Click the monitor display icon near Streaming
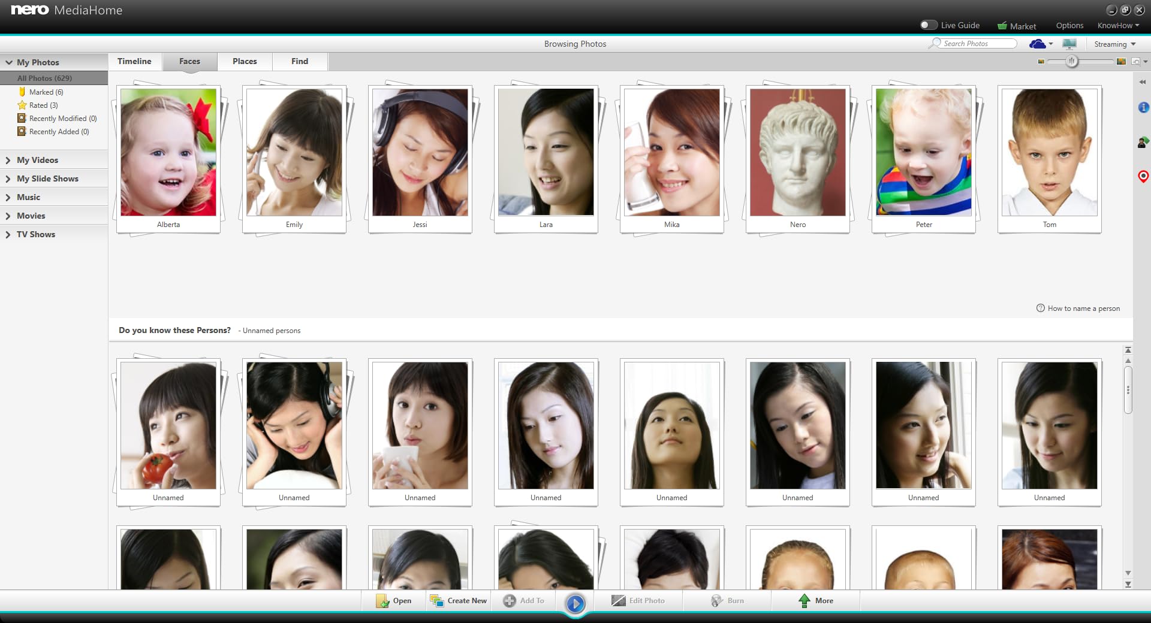 pos(1069,44)
